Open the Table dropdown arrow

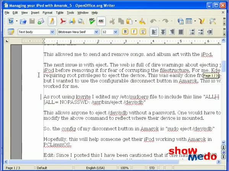click(x=195, y=21)
